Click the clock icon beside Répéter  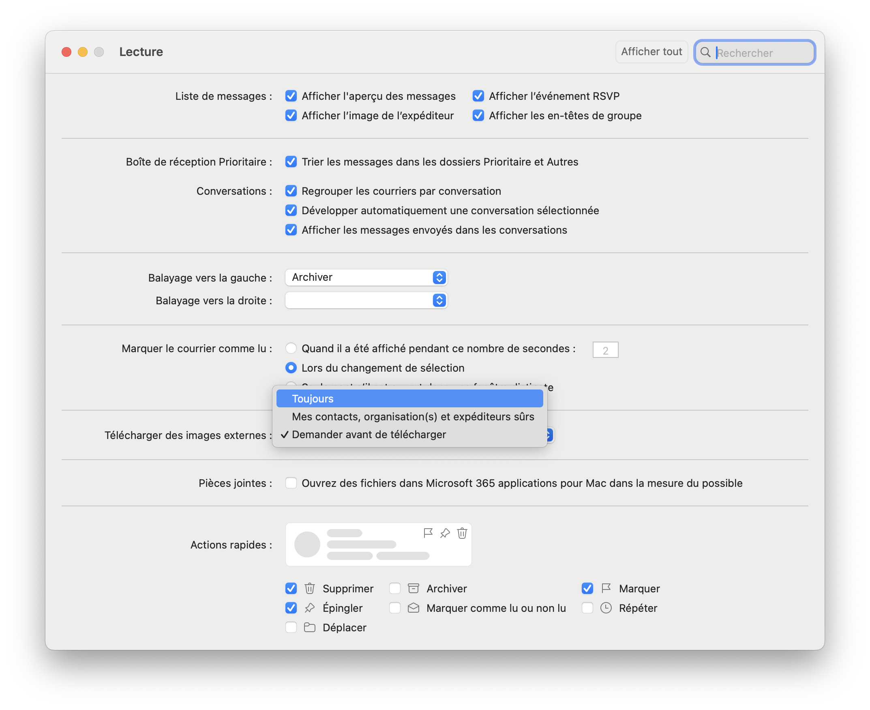tap(606, 608)
